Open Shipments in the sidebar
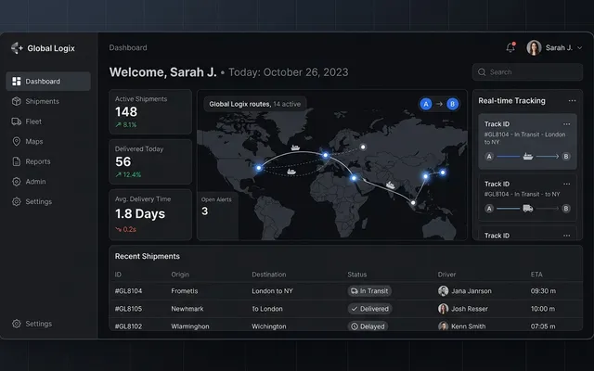The width and height of the screenshot is (594, 371). [x=42, y=101]
